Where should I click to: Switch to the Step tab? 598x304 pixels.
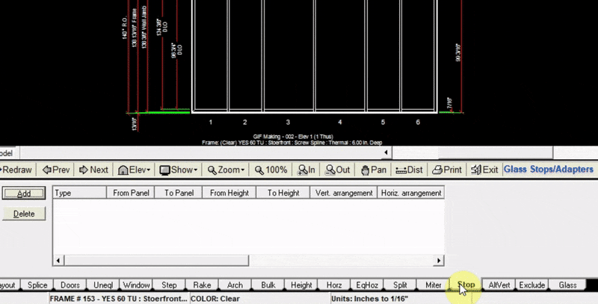(169, 285)
